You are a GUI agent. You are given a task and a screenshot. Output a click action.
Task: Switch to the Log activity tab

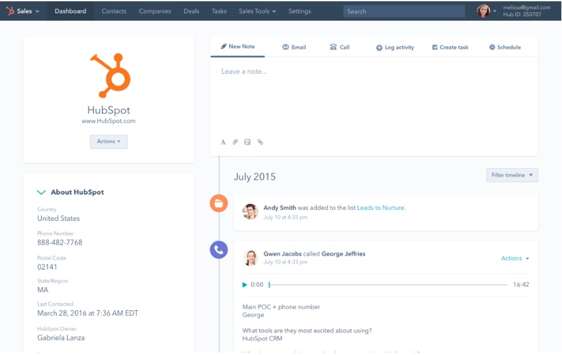click(x=395, y=48)
